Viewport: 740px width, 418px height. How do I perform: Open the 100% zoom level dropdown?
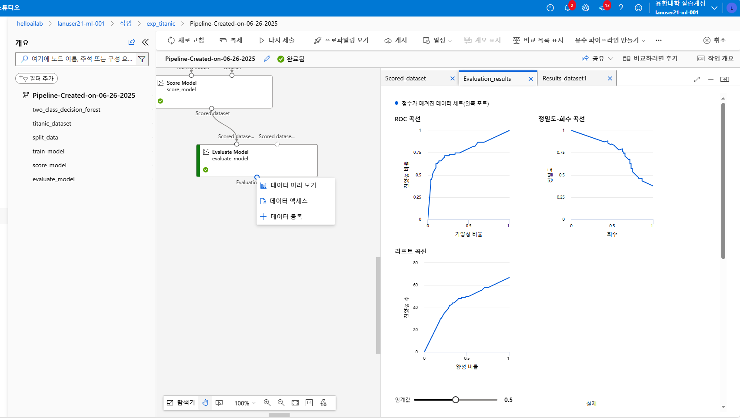pyautogui.click(x=243, y=403)
